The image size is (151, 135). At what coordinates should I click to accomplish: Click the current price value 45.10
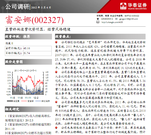(27, 48)
